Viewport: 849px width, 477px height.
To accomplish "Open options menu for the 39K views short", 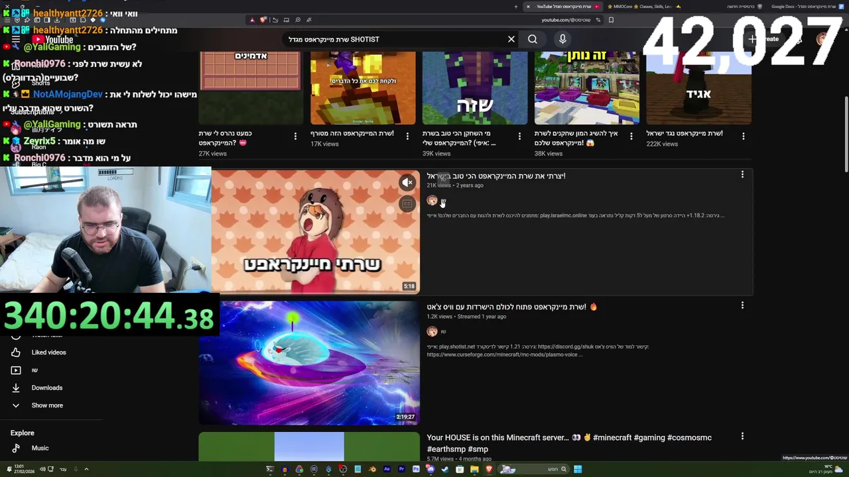I will pos(519,136).
